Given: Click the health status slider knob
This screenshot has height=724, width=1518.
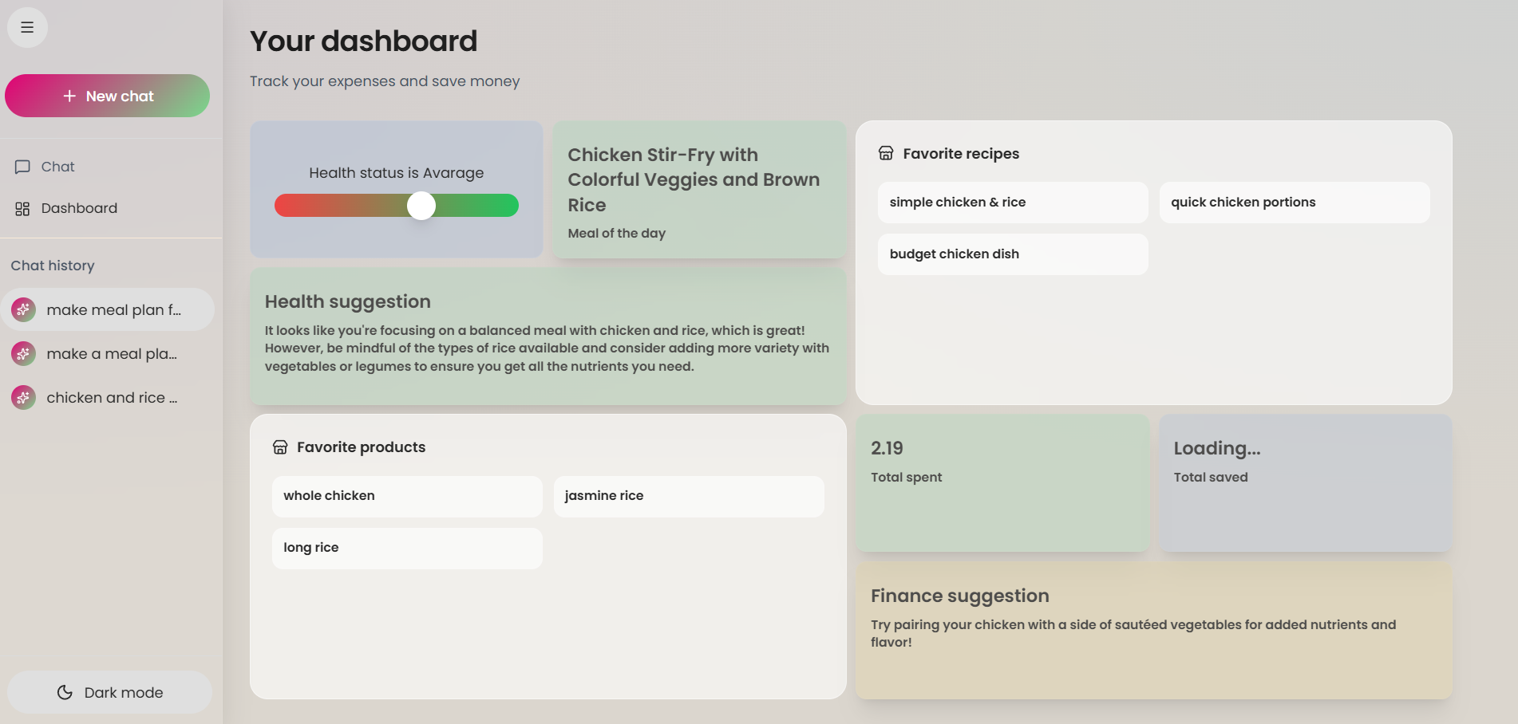Looking at the screenshot, I should pyautogui.click(x=421, y=206).
